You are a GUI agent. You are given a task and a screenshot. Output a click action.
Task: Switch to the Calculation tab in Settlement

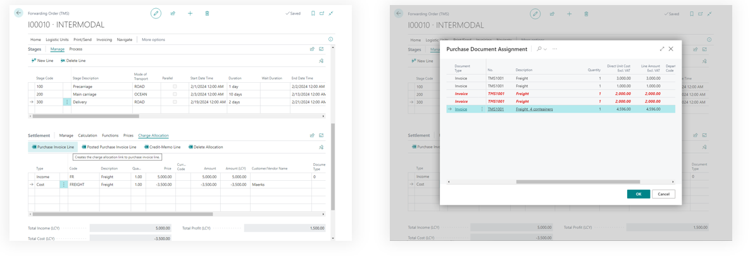[87, 135]
